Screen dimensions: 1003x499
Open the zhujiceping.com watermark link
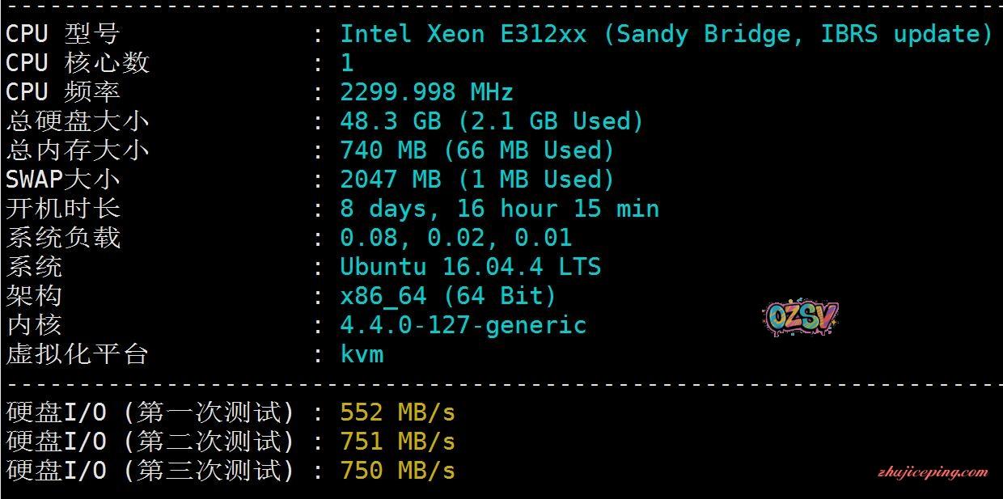930,472
